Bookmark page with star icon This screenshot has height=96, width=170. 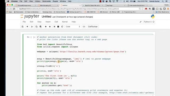coord(142,9)
